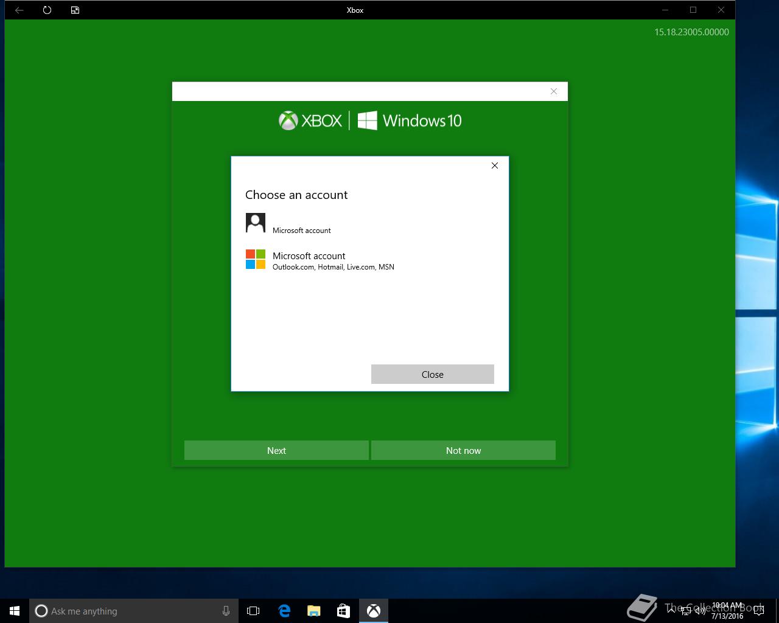Close the Choose an account dialog
This screenshot has height=623, width=779.
495,165
